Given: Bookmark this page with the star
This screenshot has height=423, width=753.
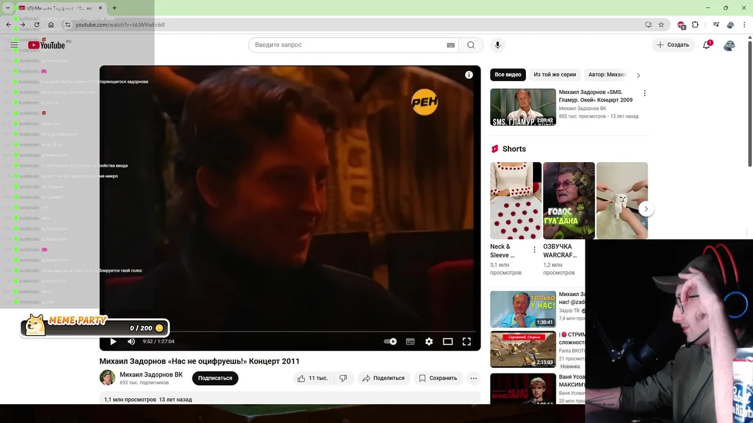Looking at the screenshot, I should (661, 25).
